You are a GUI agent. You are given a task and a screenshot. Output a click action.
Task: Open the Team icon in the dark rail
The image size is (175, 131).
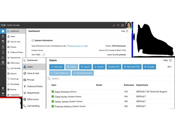coord(3,36)
